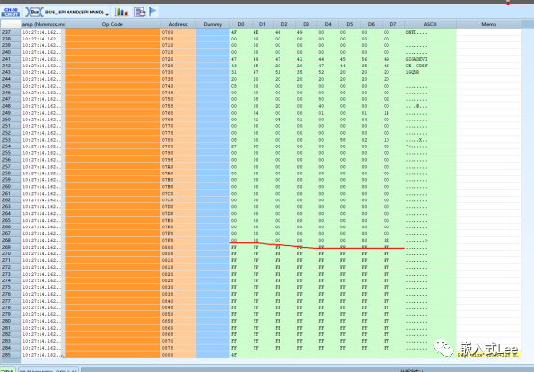Image resolution: width=534 pixels, height=372 pixels.
Task: Click the CH-00 / CH-01 channel icon
Action: click(x=11, y=12)
